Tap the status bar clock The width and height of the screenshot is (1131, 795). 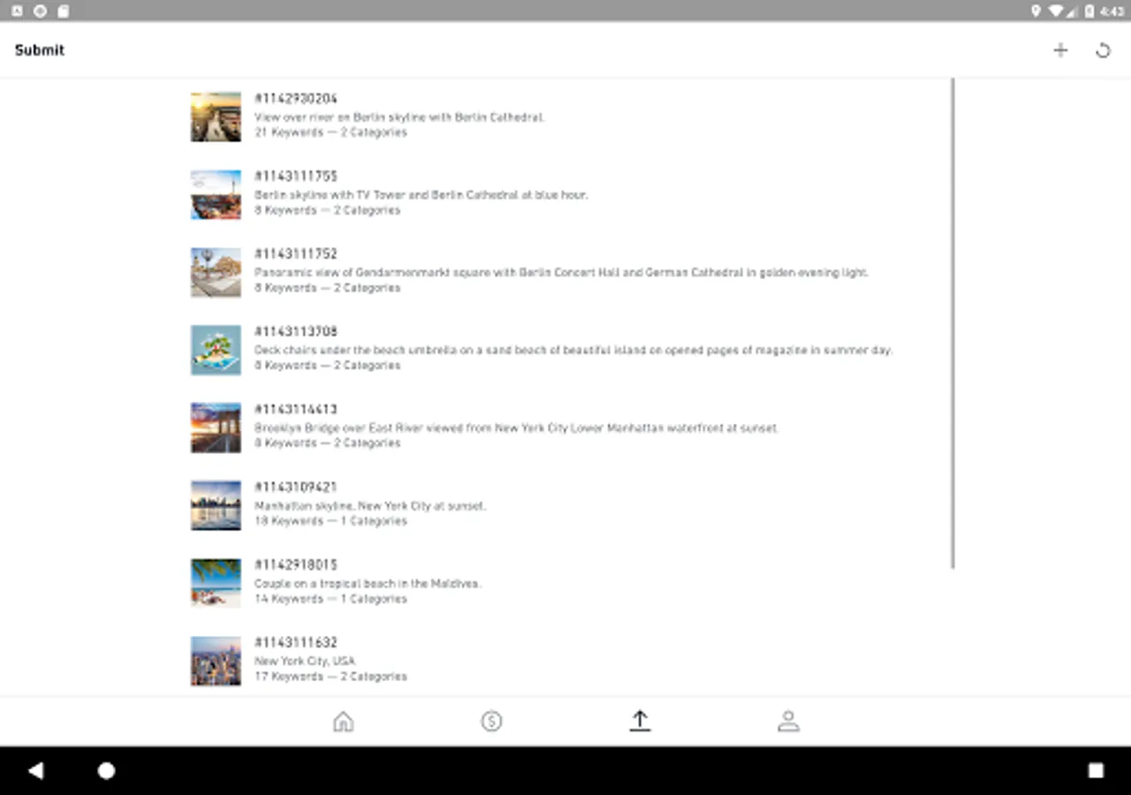pos(1112,11)
